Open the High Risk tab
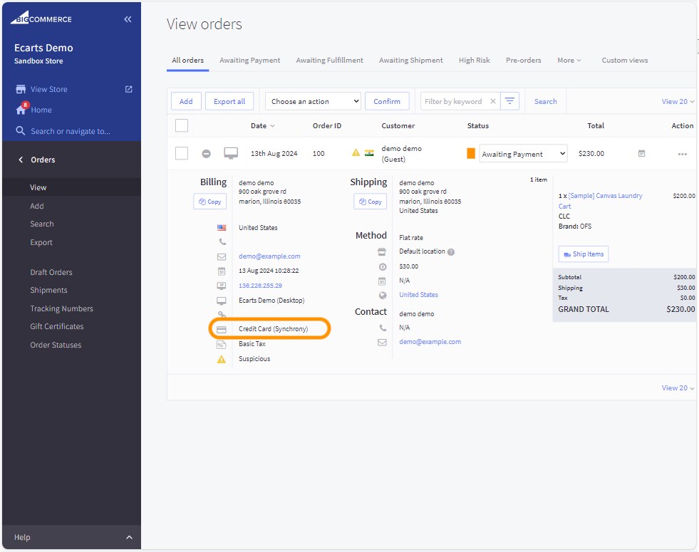 point(475,61)
